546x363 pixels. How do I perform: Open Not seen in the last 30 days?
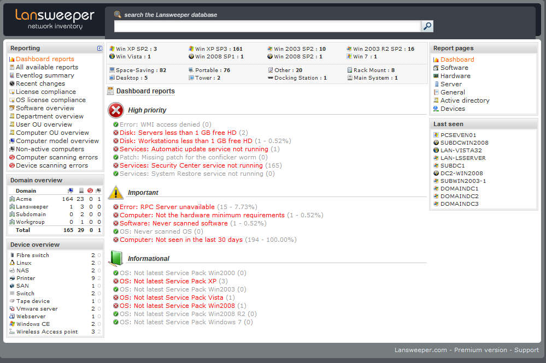tap(181, 240)
